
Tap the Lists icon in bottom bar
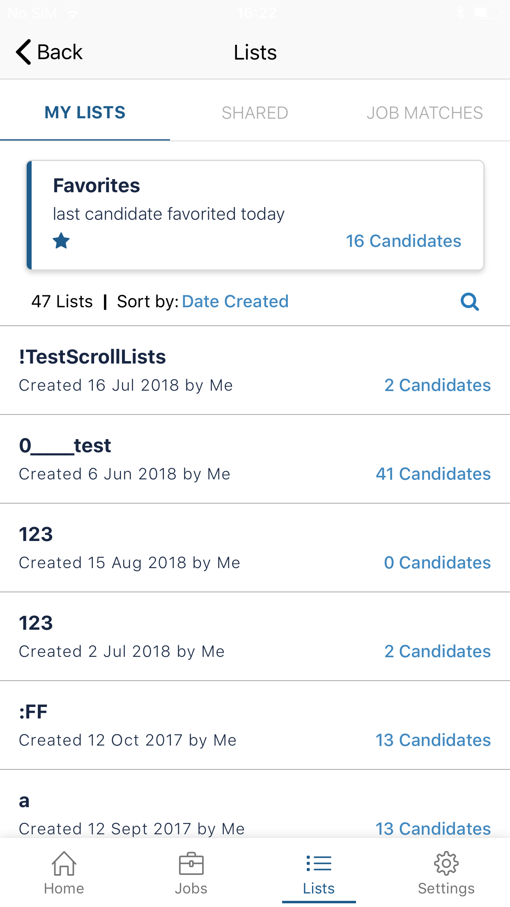pos(319,864)
